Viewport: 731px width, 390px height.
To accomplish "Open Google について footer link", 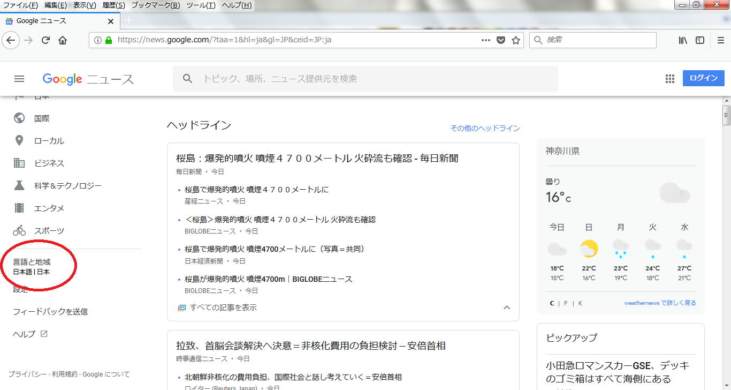I will 106,374.
